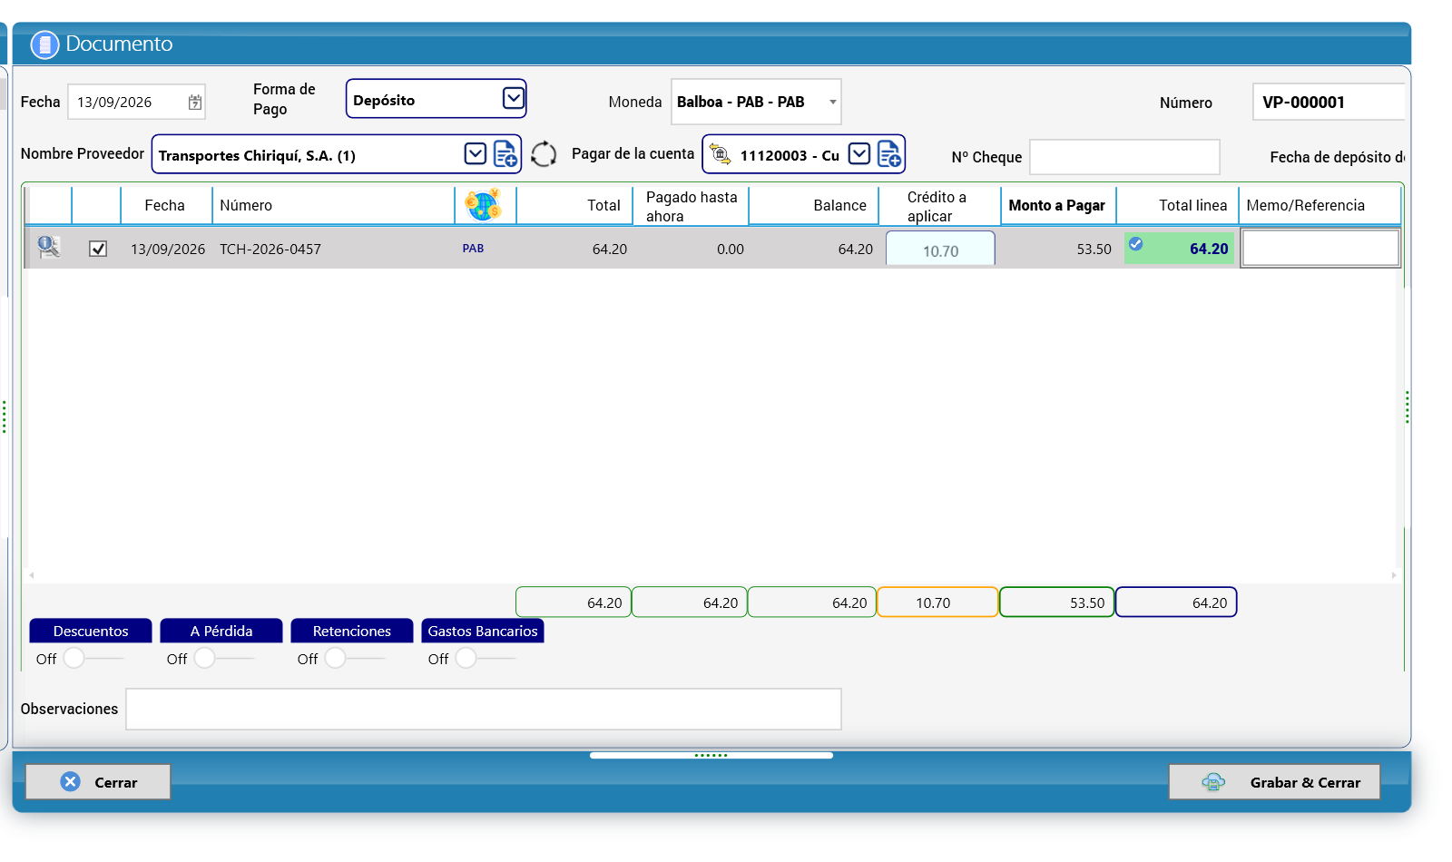Click the account lookup icon before 11120003
This screenshot has width=1452, height=862.
click(720, 154)
